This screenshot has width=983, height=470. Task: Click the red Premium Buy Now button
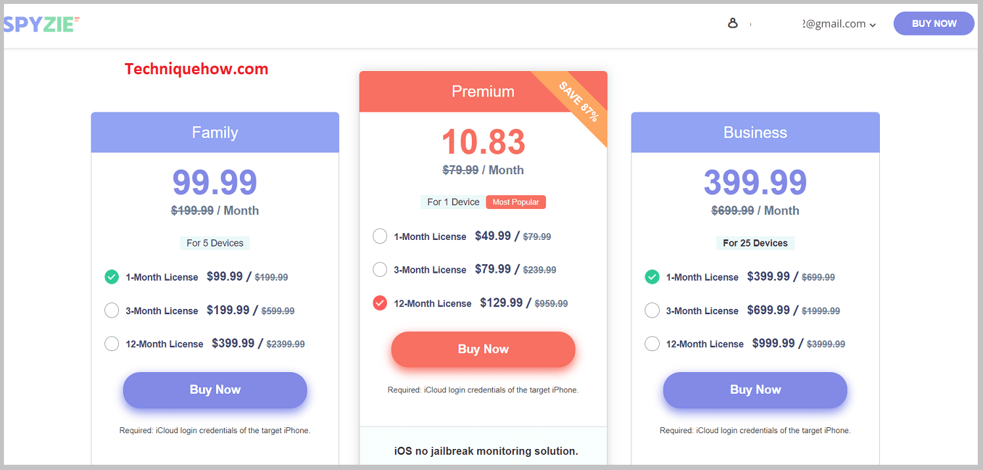tap(483, 350)
